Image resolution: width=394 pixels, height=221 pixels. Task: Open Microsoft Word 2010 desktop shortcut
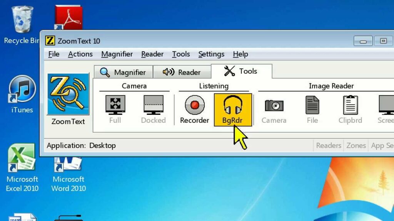point(68,175)
